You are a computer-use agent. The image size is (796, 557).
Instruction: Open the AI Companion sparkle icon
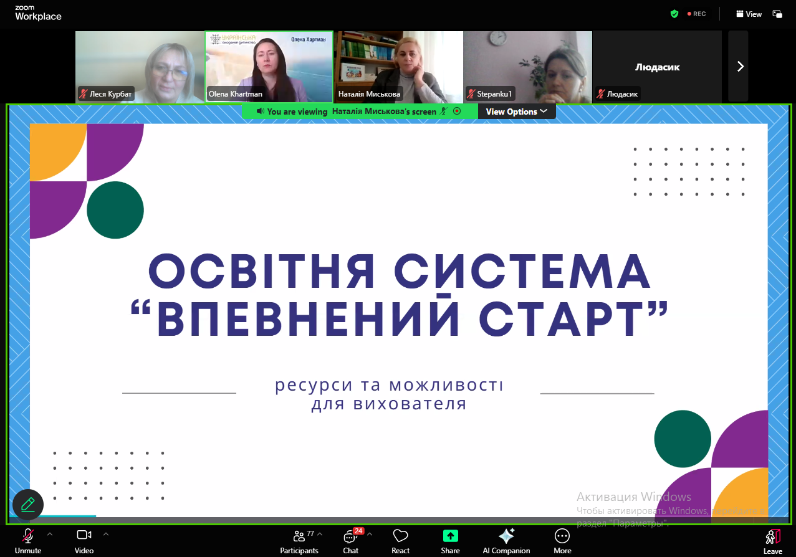pos(506,536)
